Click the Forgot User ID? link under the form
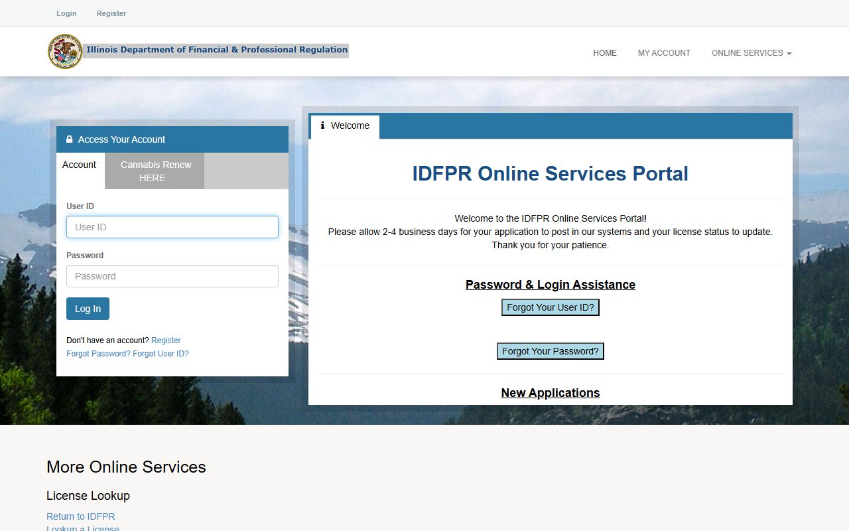This screenshot has height=531, width=849. point(161,354)
